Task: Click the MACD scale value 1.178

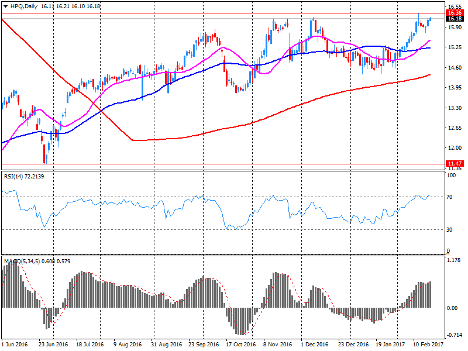Action: coord(454,260)
